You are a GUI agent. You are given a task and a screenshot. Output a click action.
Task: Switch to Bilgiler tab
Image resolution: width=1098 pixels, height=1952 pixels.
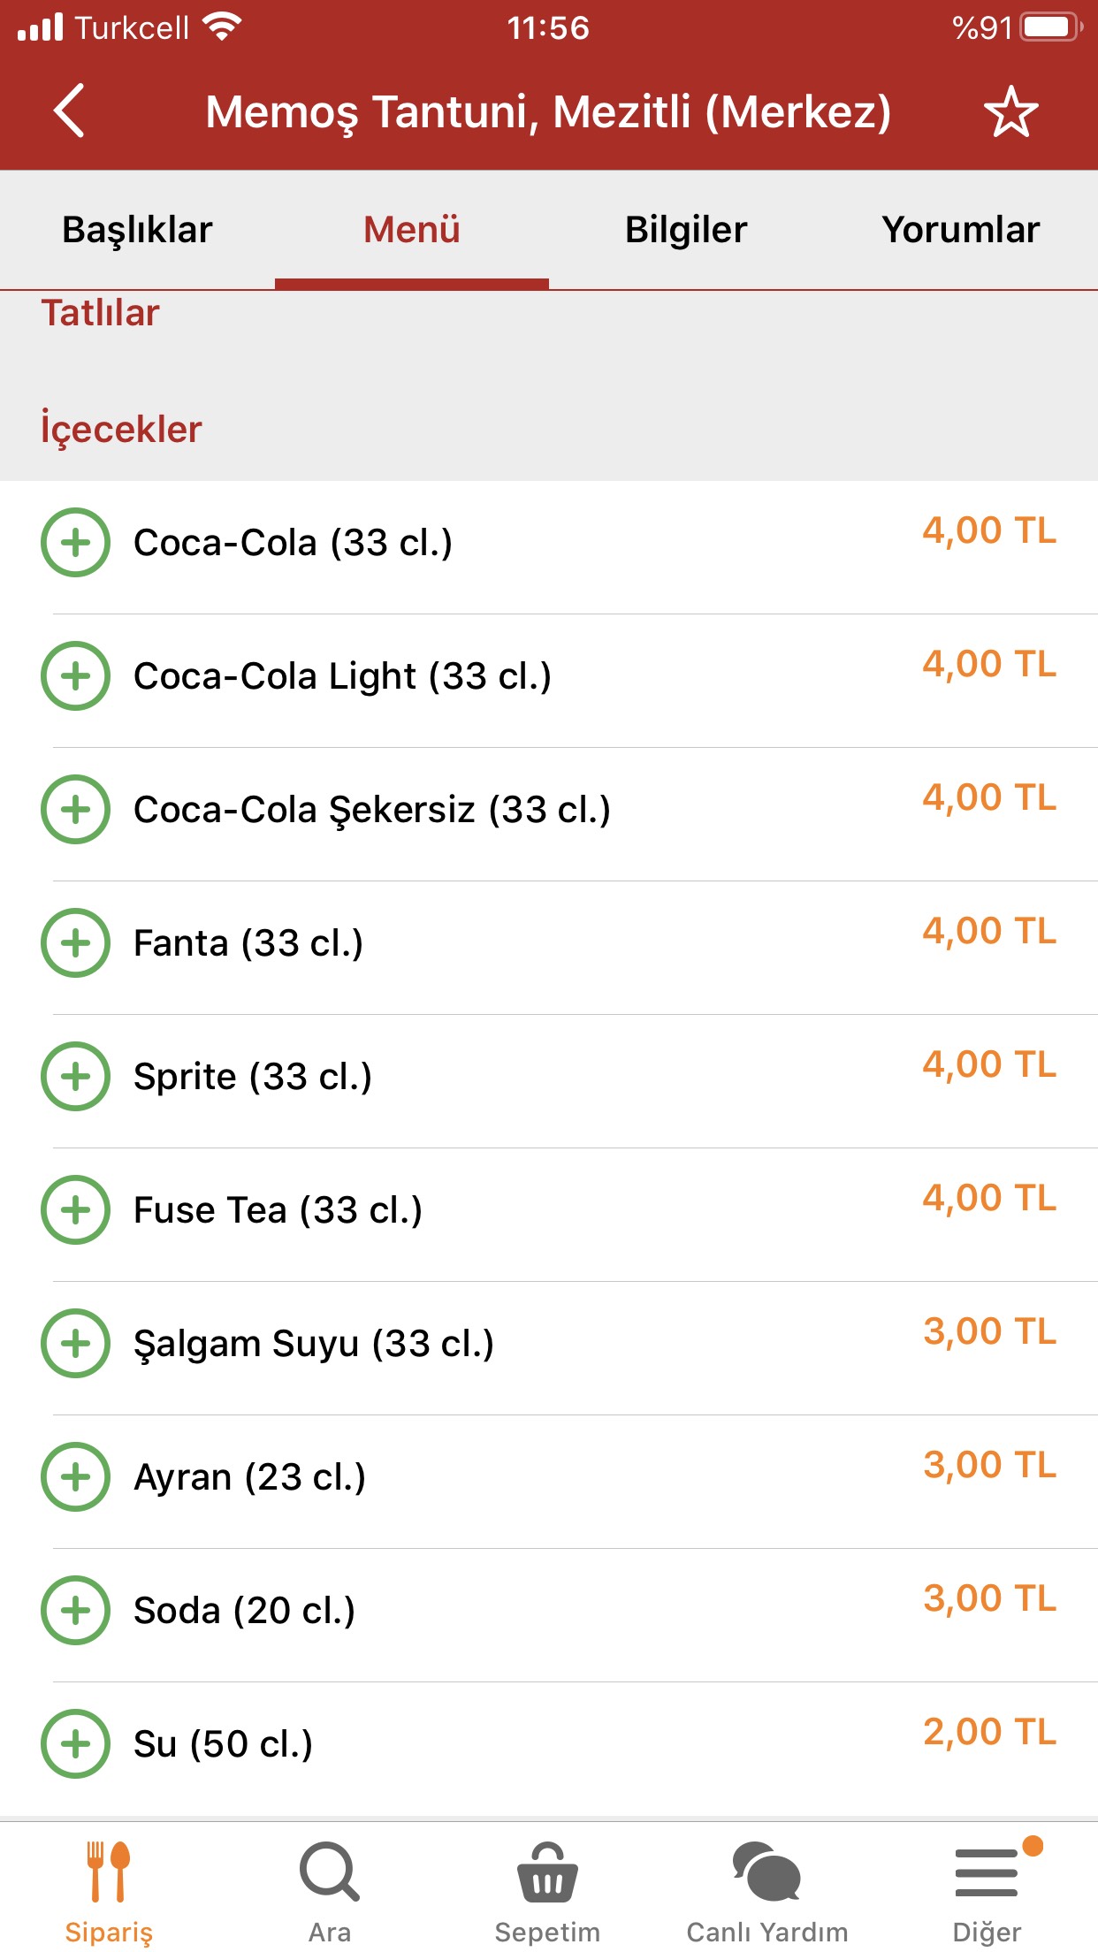point(686,230)
